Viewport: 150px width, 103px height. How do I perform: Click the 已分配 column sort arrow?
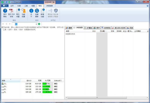[x=106, y=31]
